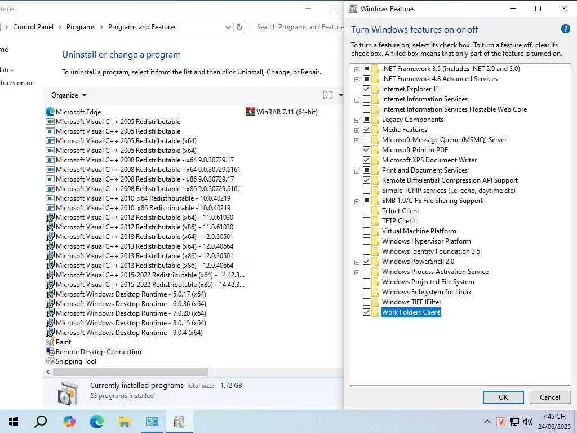Click the Microsoft Edge program icon in list
Image resolution: width=577 pixels, height=433 pixels.
click(x=50, y=112)
